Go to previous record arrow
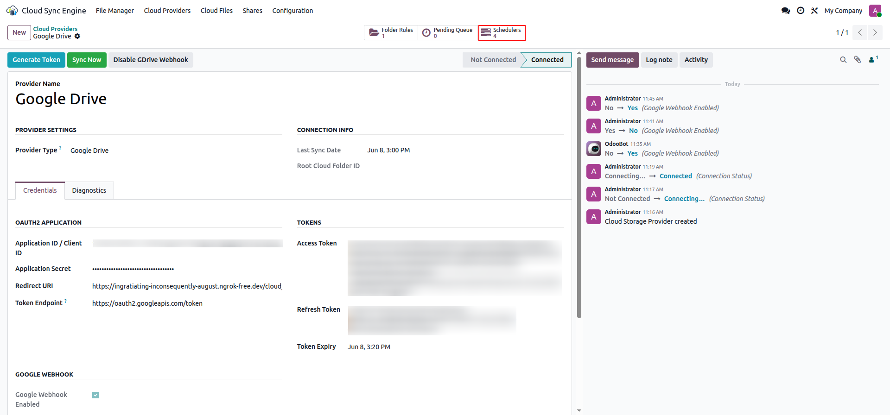 [x=860, y=32]
